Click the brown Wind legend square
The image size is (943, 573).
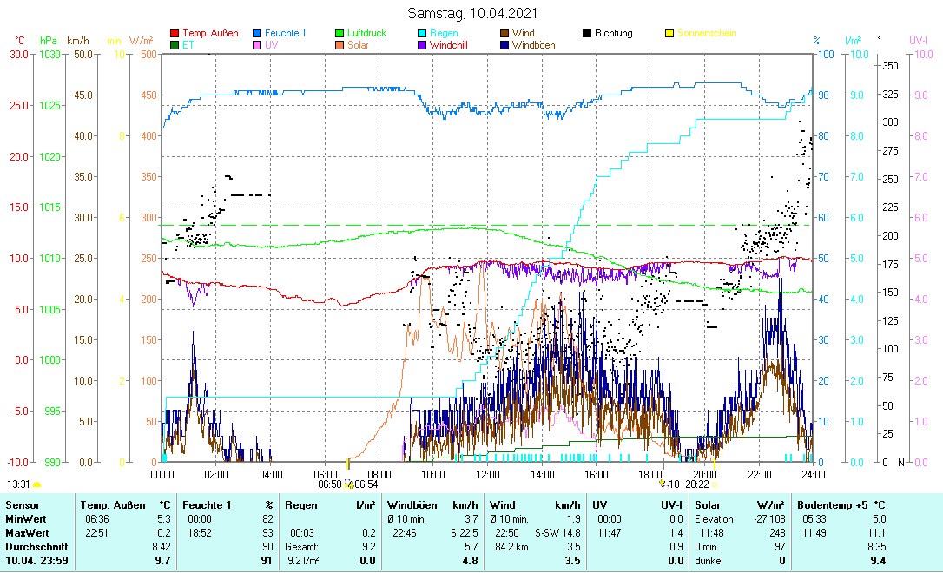[504, 34]
